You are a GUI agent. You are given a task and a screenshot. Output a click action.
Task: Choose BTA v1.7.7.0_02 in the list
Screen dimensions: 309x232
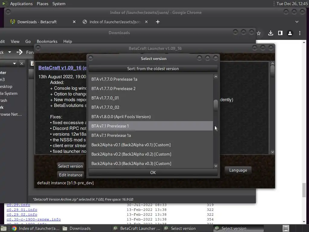pos(151,107)
